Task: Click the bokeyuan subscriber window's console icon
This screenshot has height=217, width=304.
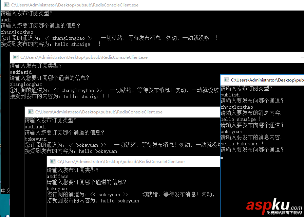Action: (31, 112)
